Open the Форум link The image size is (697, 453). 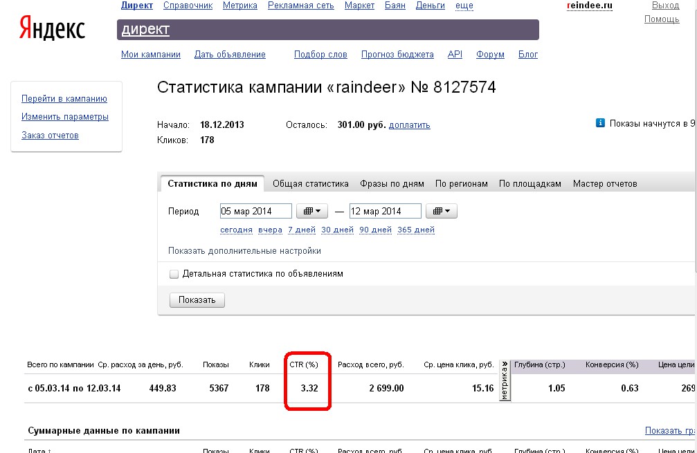[x=490, y=54]
